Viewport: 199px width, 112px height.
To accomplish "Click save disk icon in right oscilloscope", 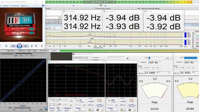I will pyautogui.click(x=130, y=110).
